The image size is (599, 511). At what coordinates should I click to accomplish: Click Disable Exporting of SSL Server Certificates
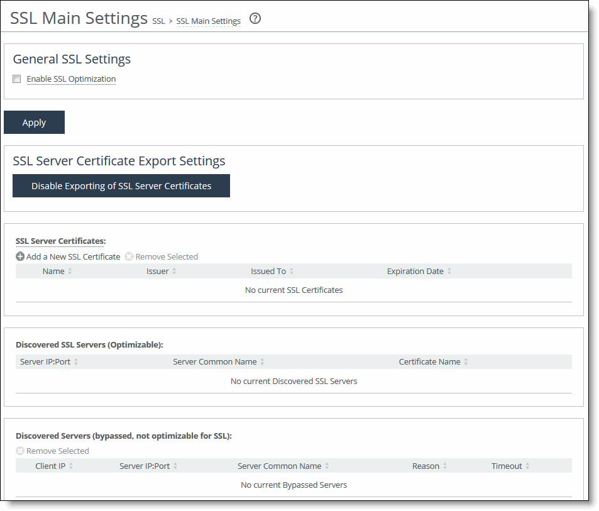click(121, 185)
